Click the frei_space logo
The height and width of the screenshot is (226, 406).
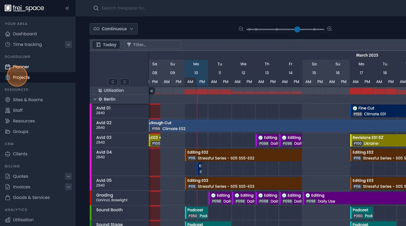[24, 8]
